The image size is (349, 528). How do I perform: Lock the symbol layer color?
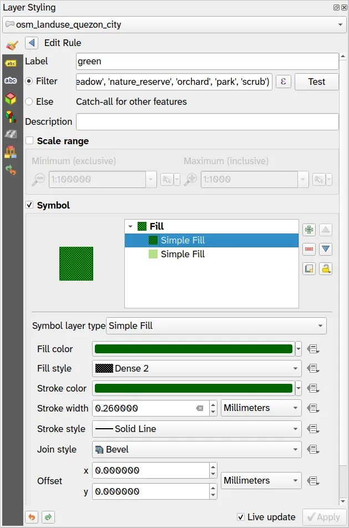pos(326,268)
